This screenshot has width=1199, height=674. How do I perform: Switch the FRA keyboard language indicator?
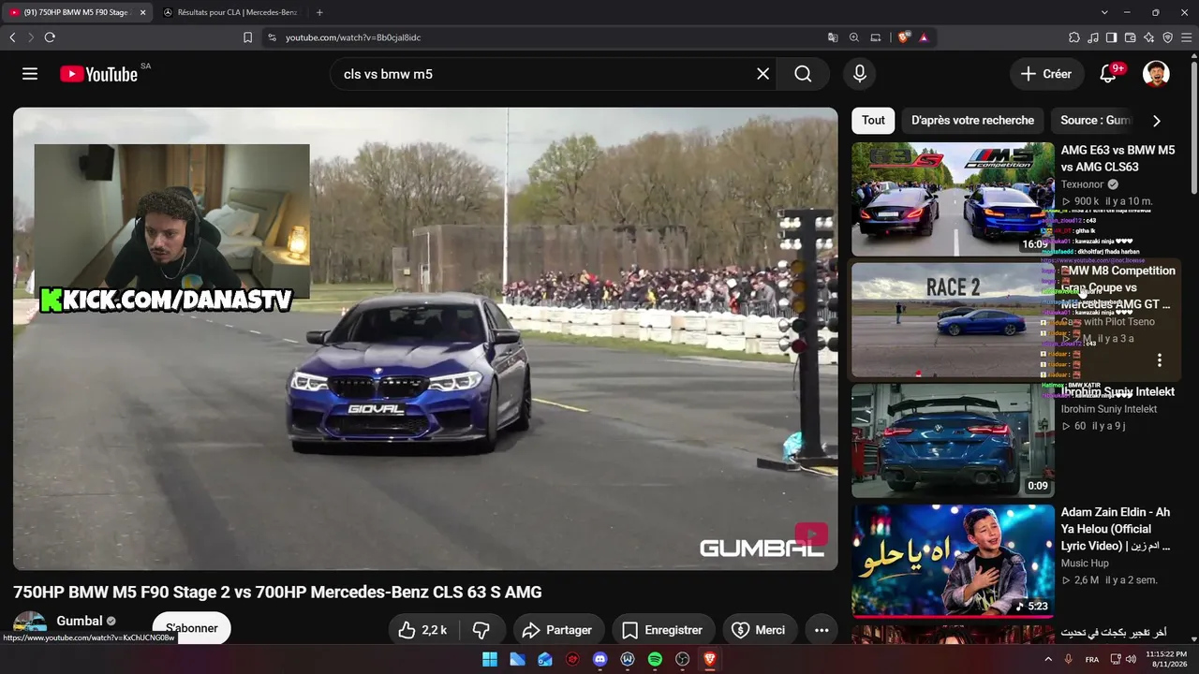(1092, 659)
